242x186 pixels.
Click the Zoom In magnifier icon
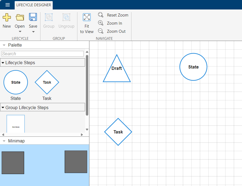(x=101, y=23)
